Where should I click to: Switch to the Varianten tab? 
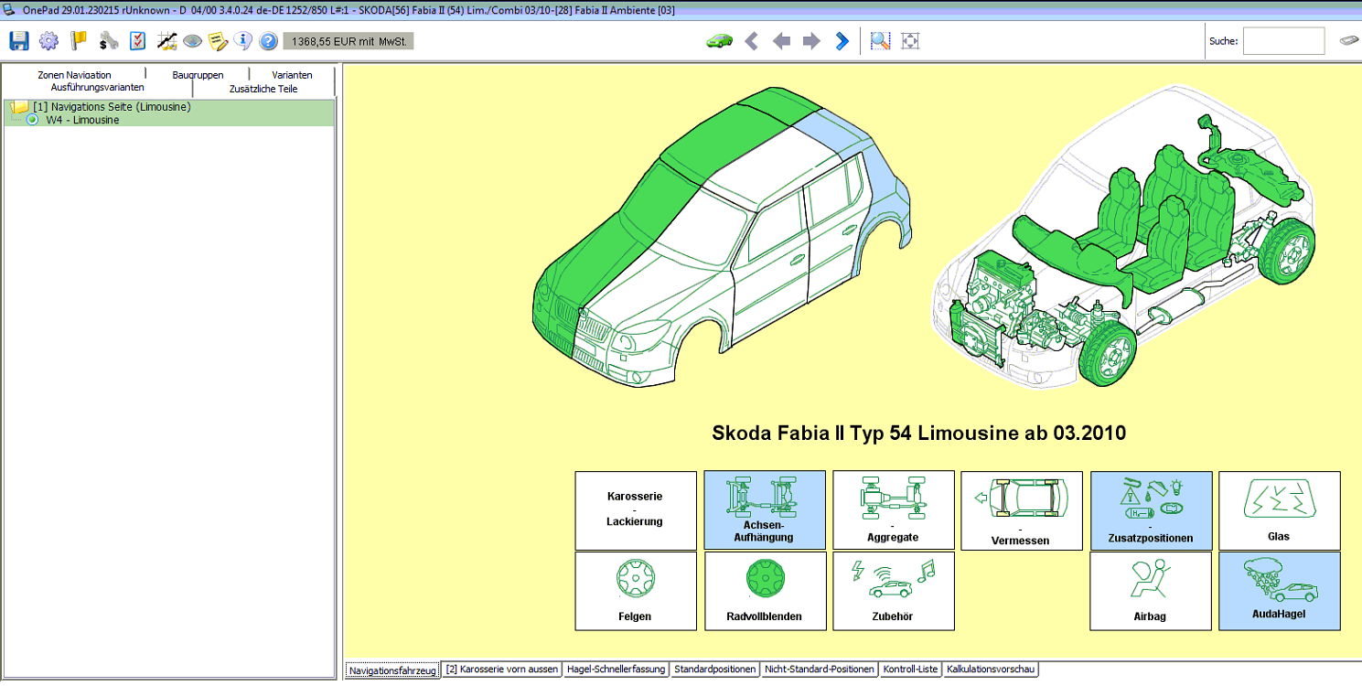(x=293, y=75)
